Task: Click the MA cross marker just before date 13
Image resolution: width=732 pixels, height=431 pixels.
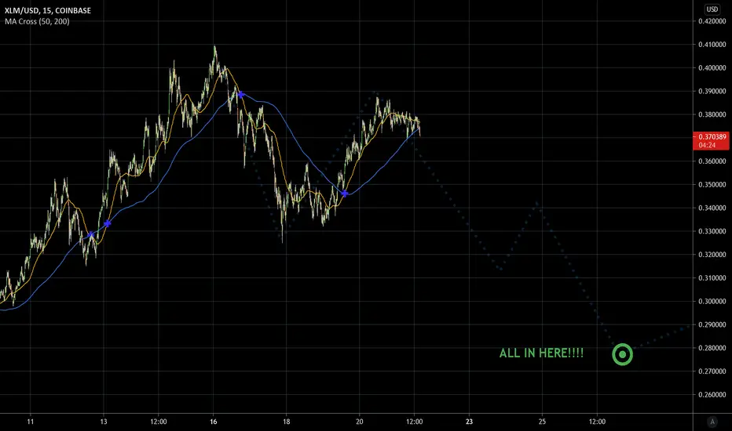Action: (x=91, y=235)
